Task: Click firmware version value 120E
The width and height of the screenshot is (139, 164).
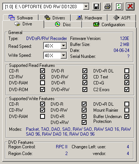Action: click(x=124, y=38)
